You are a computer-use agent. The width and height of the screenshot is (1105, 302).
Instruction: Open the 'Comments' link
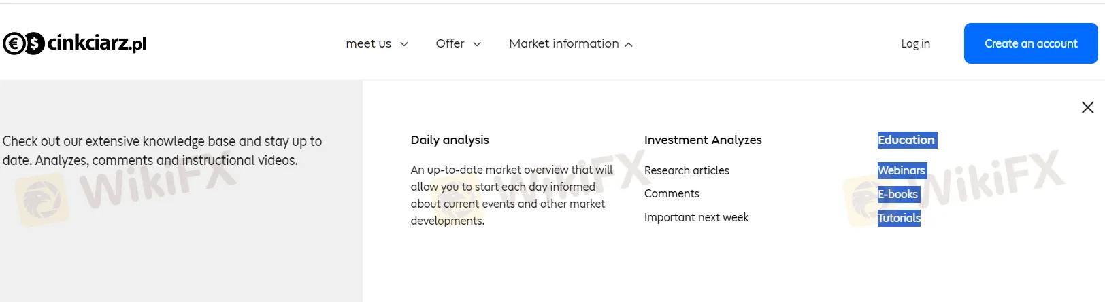coord(672,193)
